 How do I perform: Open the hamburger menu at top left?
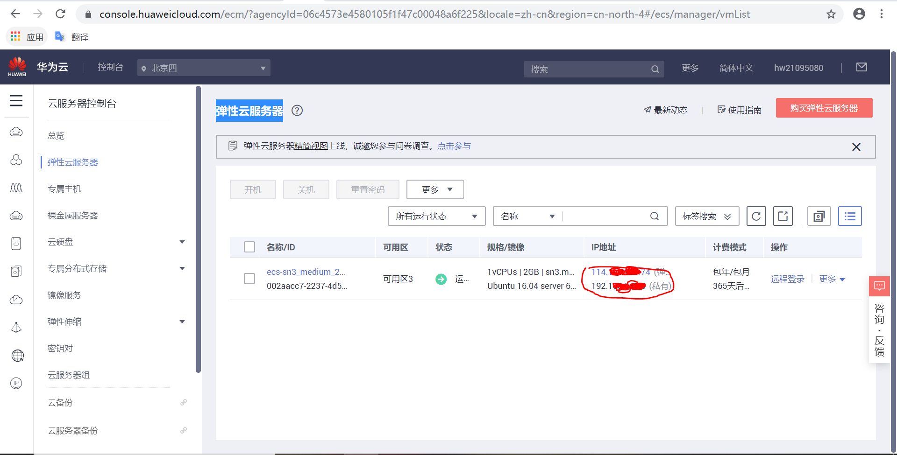pyautogui.click(x=16, y=100)
